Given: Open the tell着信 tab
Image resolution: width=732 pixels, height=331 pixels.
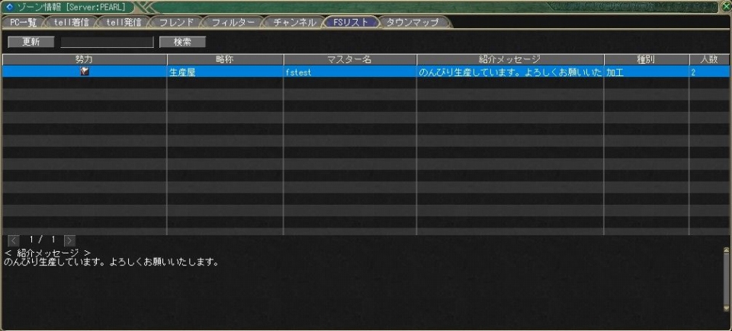Looking at the screenshot, I should click(x=71, y=22).
